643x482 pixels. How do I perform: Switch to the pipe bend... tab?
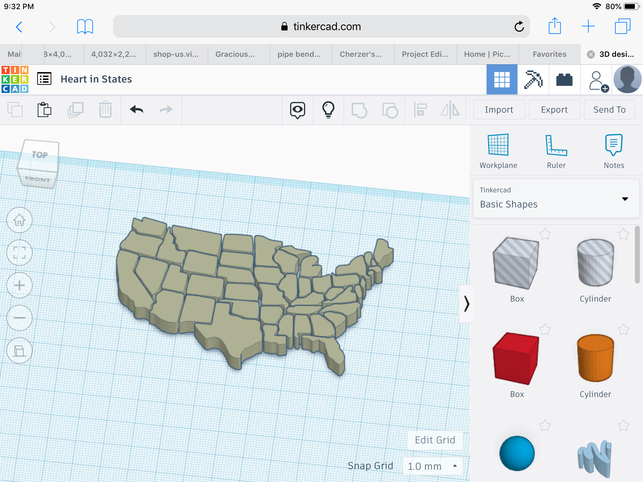point(301,54)
